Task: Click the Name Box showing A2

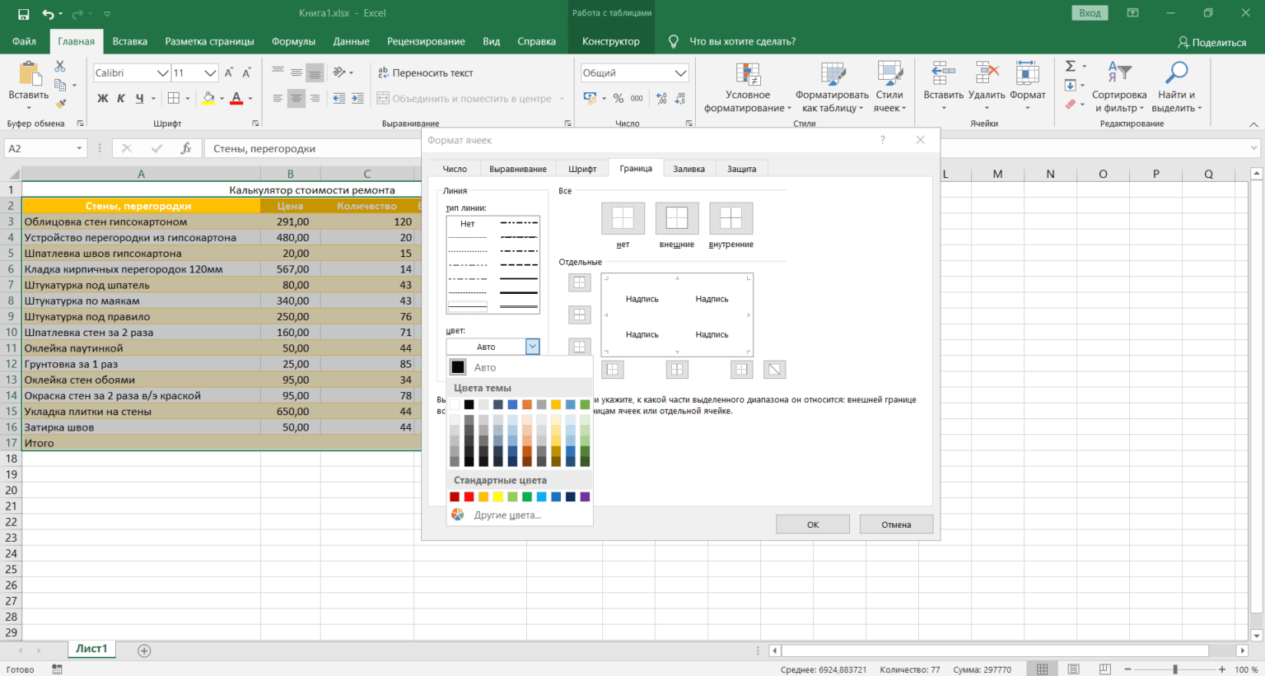Action: [45, 148]
